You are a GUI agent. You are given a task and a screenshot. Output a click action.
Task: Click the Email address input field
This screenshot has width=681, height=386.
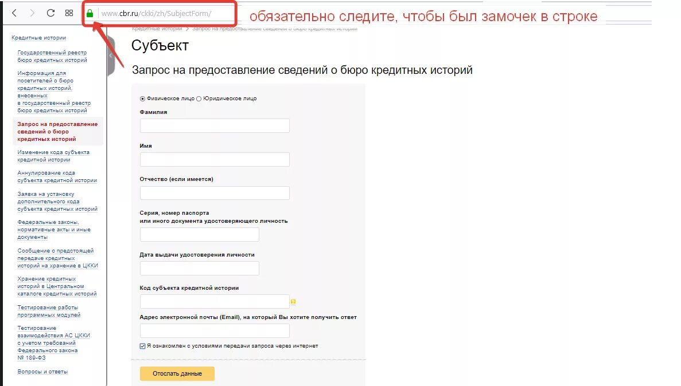tap(215, 331)
